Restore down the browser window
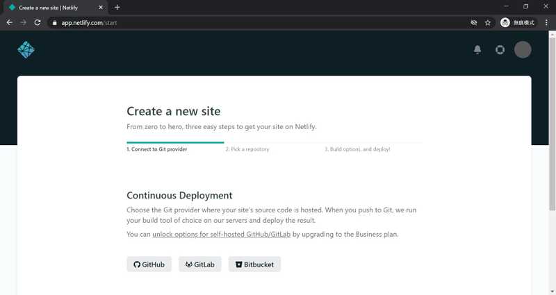The width and height of the screenshot is (556, 295). click(526, 6)
